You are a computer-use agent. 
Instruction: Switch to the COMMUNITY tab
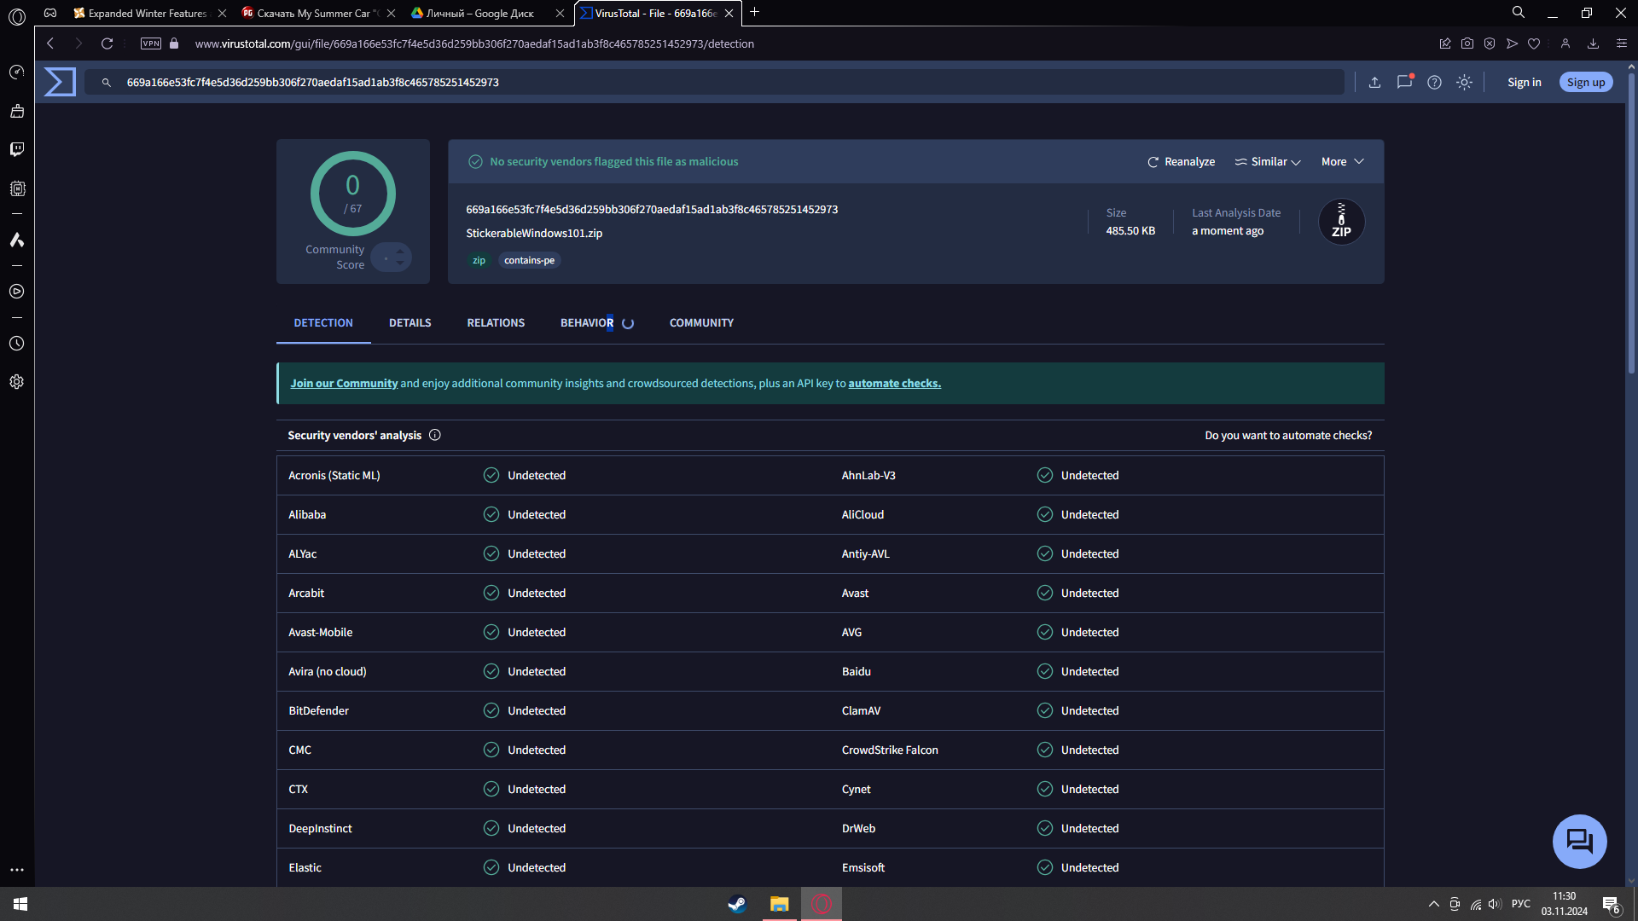(701, 323)
